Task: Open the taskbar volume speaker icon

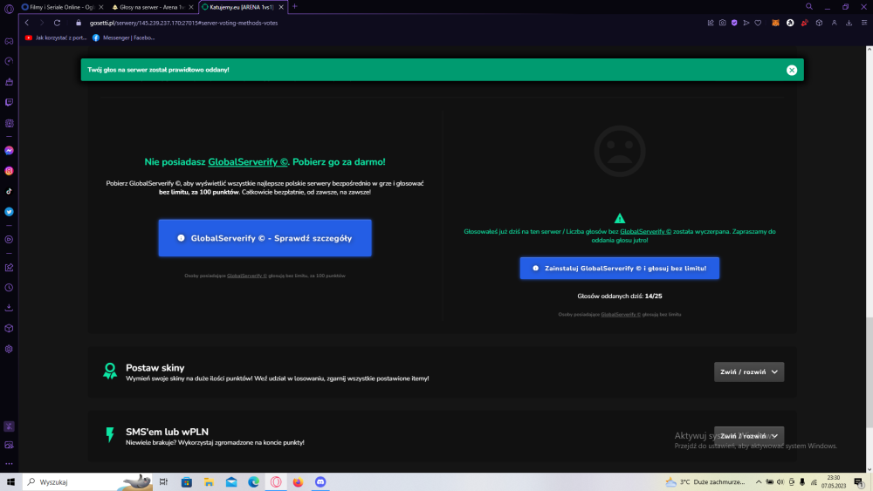Action: (780, 481)
